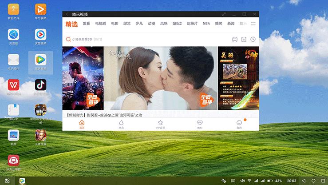328x185 pixels.
Task: Switch to the 电视剧 TV series tab
Action: click(101, 24)
